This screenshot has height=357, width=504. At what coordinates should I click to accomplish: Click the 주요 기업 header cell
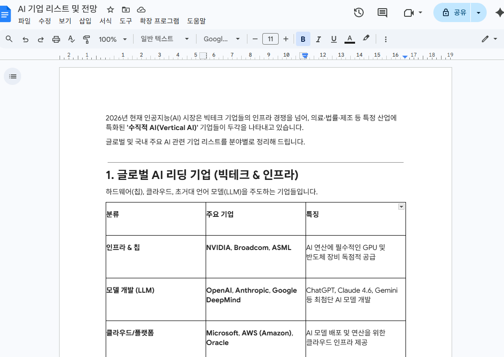click(256, 219)
